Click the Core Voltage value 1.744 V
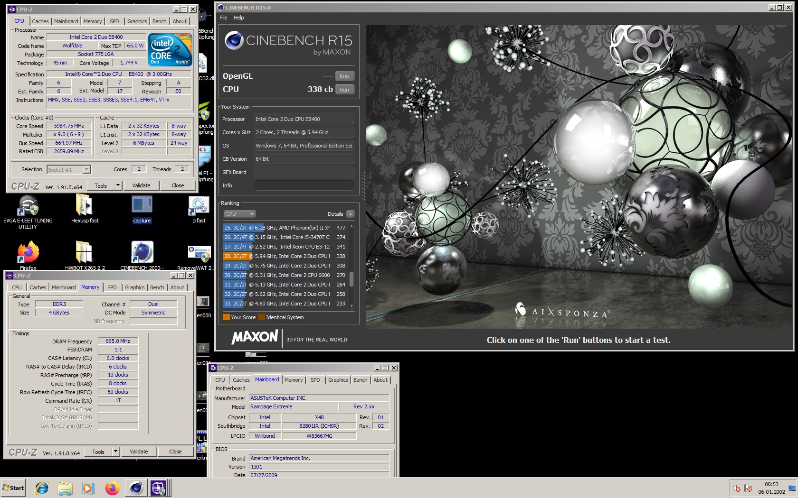This screenshot has height=498, width=798. [129, 63]
